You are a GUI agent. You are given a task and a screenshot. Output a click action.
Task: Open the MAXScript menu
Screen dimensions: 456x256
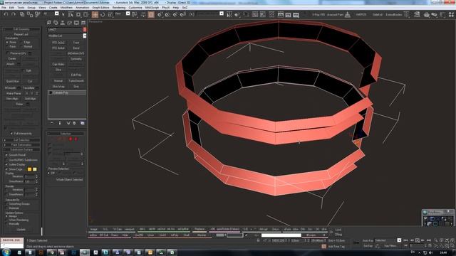click(152, 8)
